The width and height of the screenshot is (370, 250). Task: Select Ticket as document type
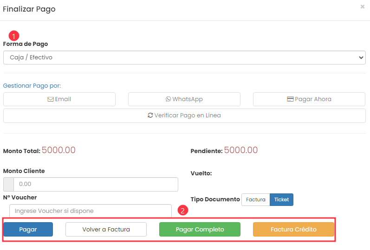281,199
